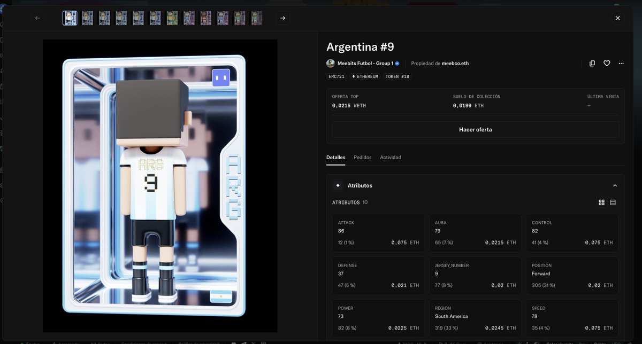642x344 pixels.
Task: Open the owner meebco.eth profile link
Action: 455,63
